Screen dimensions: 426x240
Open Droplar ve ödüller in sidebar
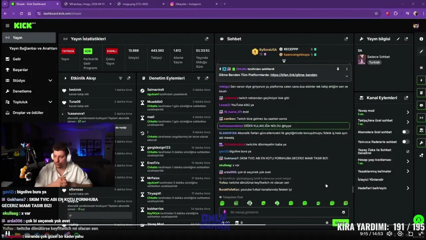click(x=28, y=113)
